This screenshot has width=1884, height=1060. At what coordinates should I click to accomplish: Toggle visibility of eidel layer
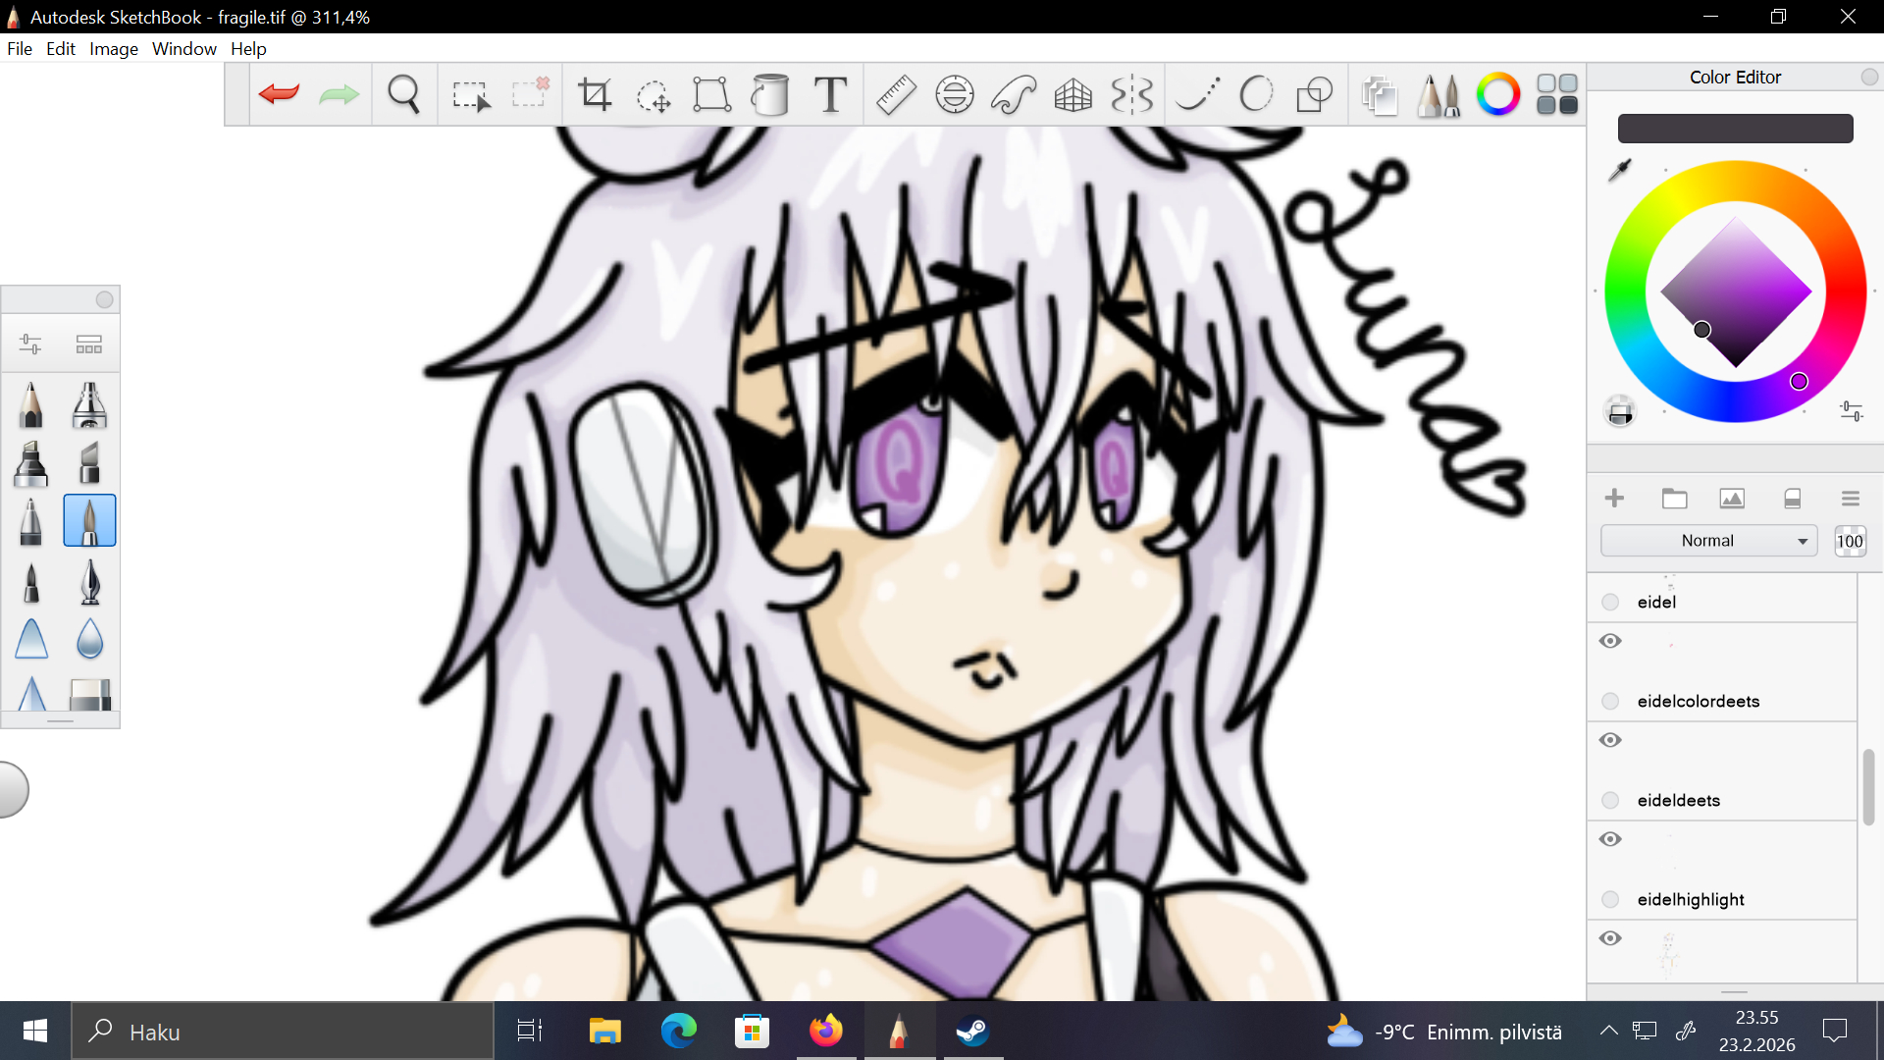(1610, 641)
